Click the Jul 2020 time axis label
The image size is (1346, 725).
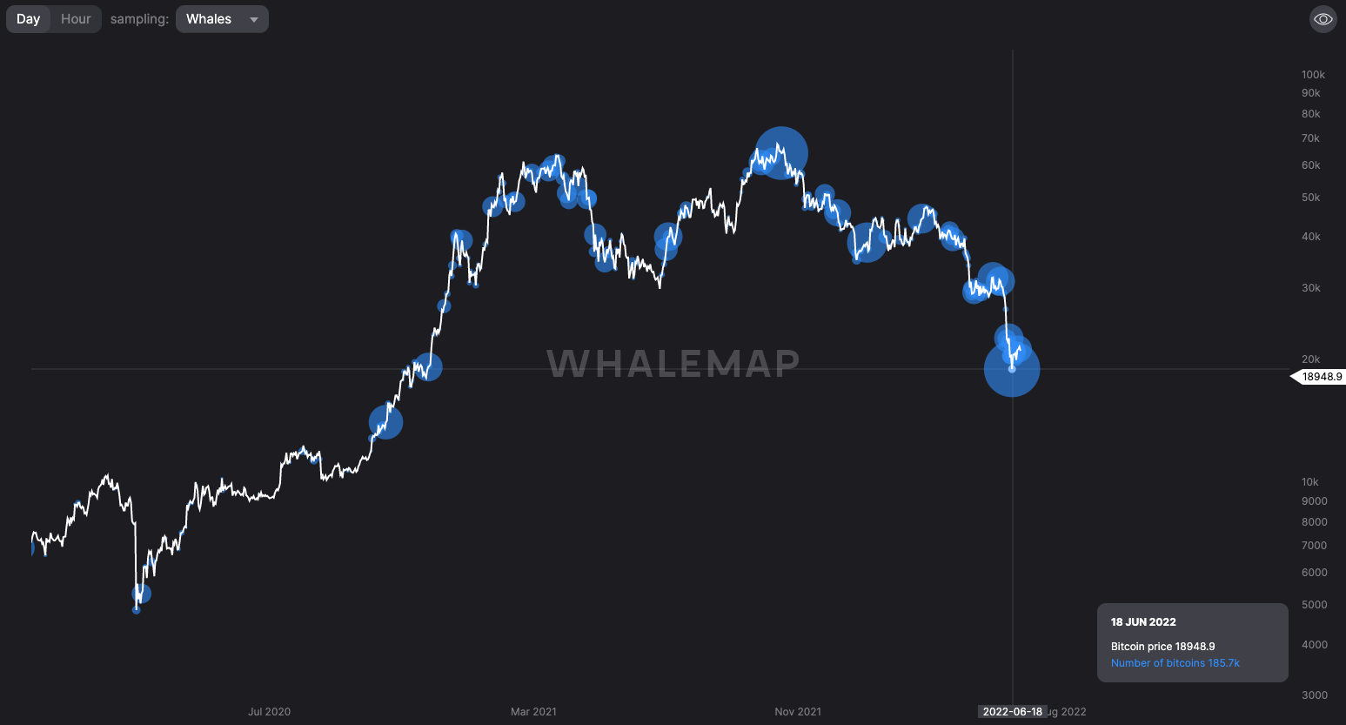click(x=269, y=712)
